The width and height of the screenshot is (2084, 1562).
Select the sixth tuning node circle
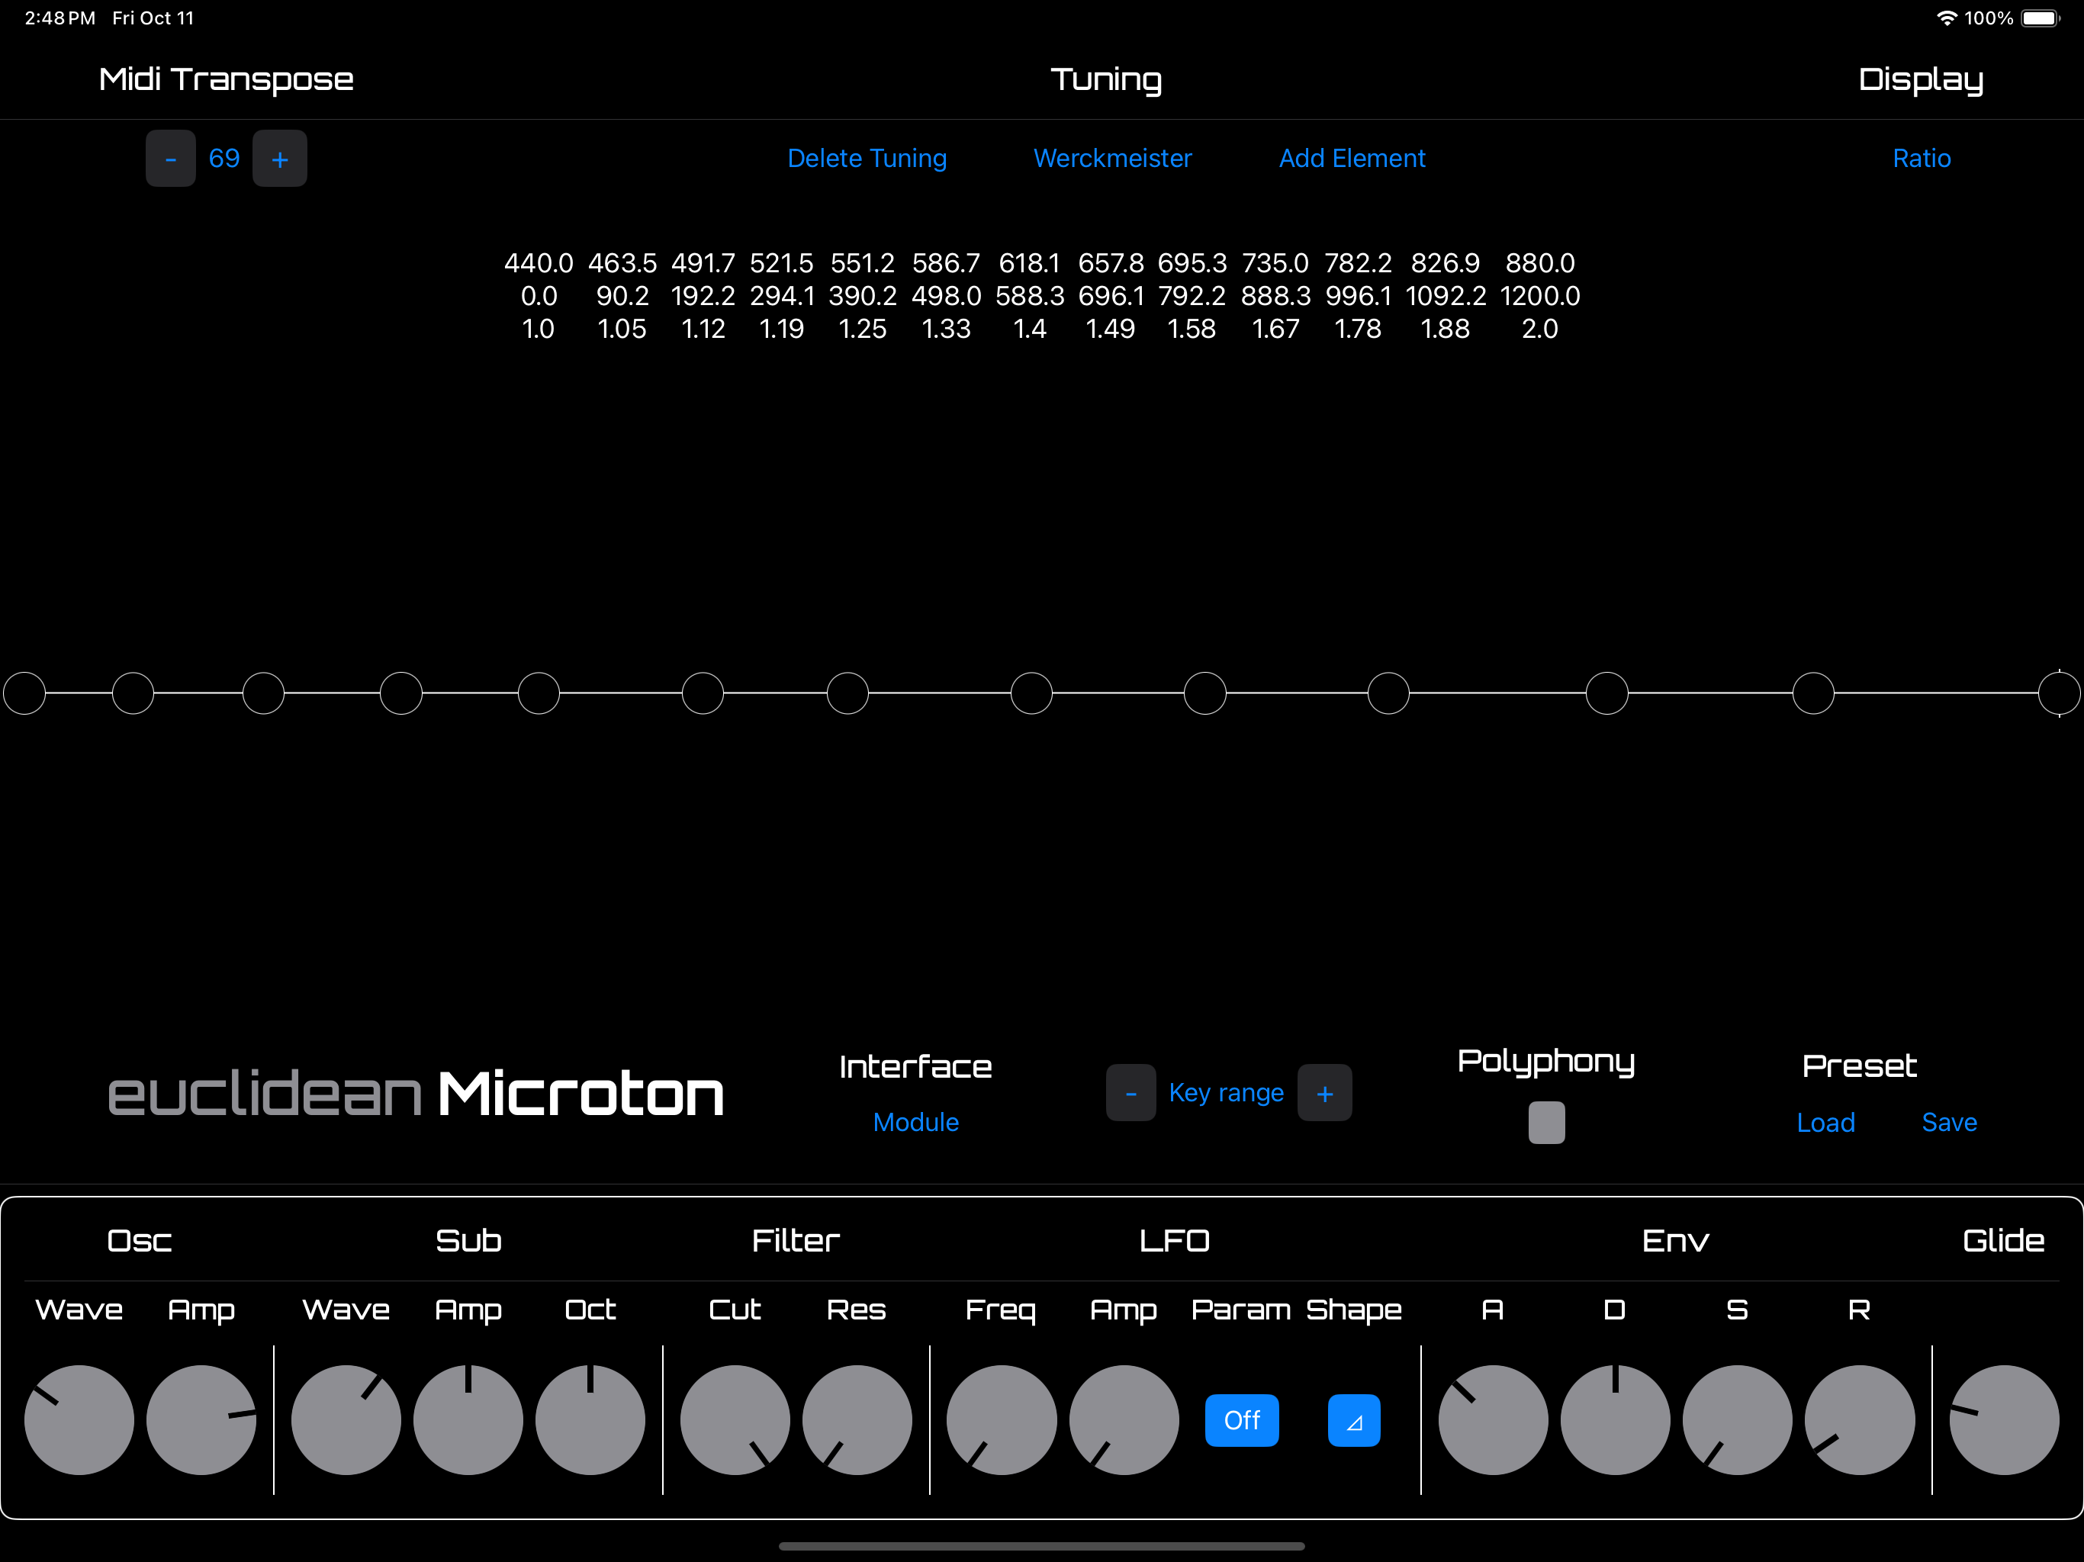(703, 693)
